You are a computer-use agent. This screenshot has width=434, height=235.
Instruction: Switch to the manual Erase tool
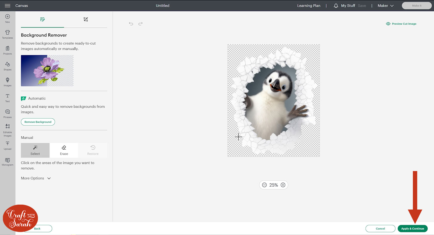point(64,150)
